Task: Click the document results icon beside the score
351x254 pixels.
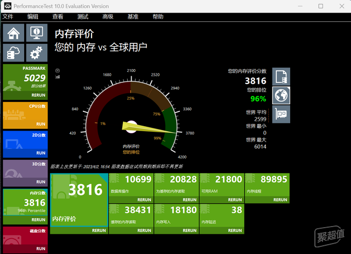Action: (x=281, y=77)
